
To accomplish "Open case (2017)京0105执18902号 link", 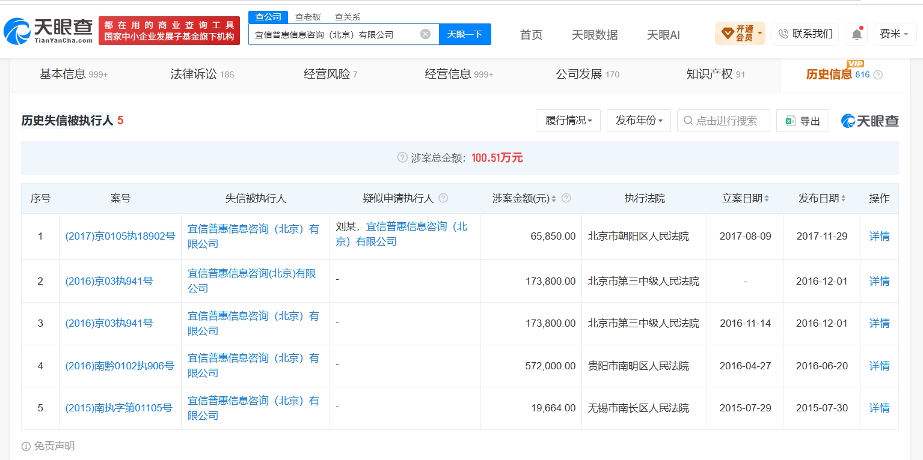I will [120, 236].
